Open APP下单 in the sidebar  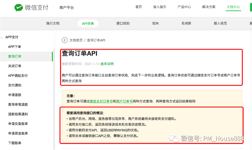pyautogui.click(x=14, y=47)
